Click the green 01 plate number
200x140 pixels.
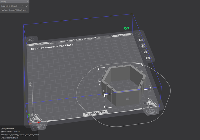click(x=127, y=28)
